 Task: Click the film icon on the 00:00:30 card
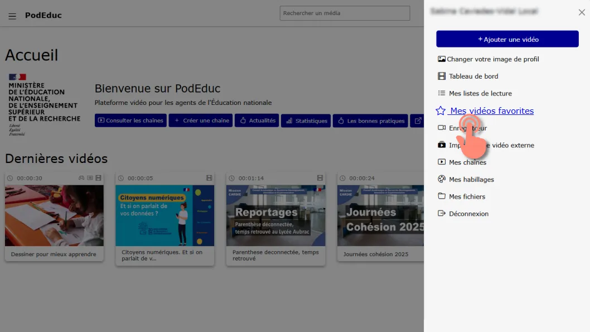click(x=99, y=178)
